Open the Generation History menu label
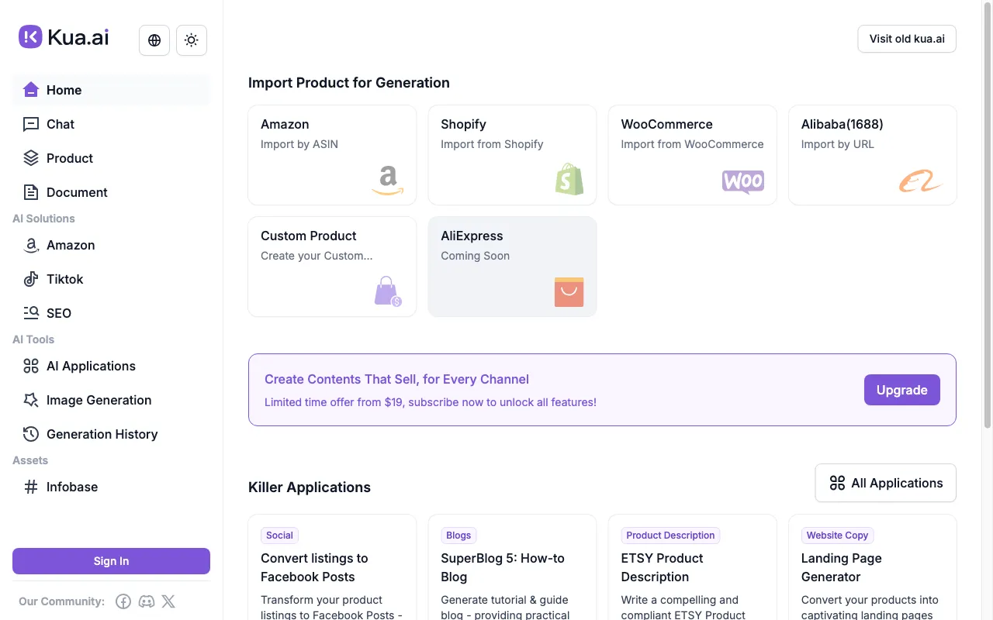This screenshot has width=993, height=620. (x=102, y=434)
